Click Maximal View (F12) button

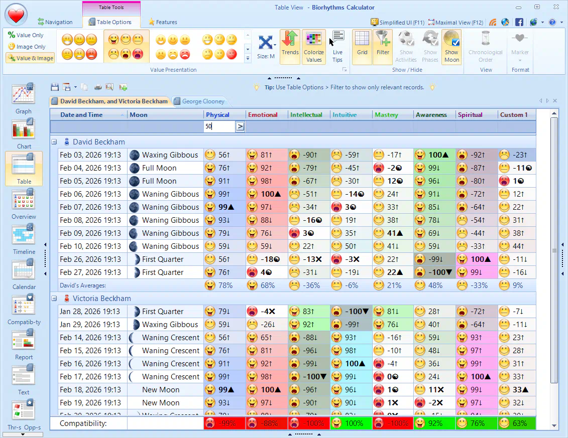pos(455,23)
